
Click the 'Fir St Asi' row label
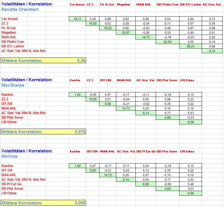[9, 28]
